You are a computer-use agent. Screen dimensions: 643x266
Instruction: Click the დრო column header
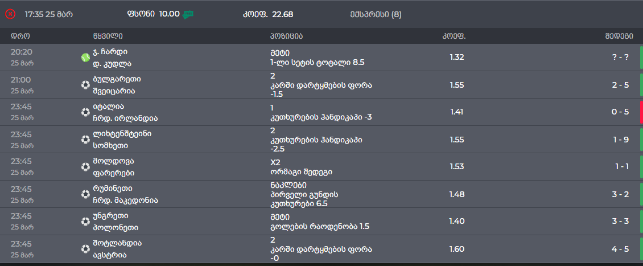20,36
